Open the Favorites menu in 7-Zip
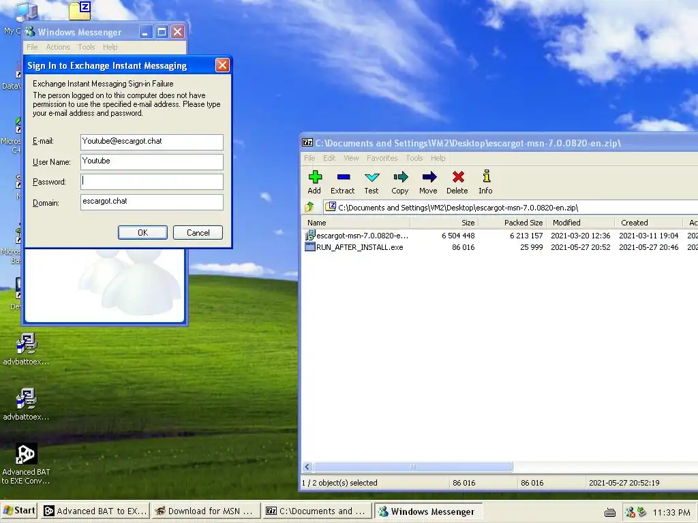698x523 pixels. click(x=382, y=158)
